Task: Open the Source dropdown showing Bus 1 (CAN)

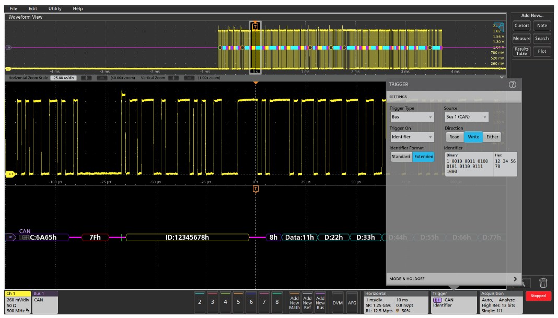Action: (466, 116)
